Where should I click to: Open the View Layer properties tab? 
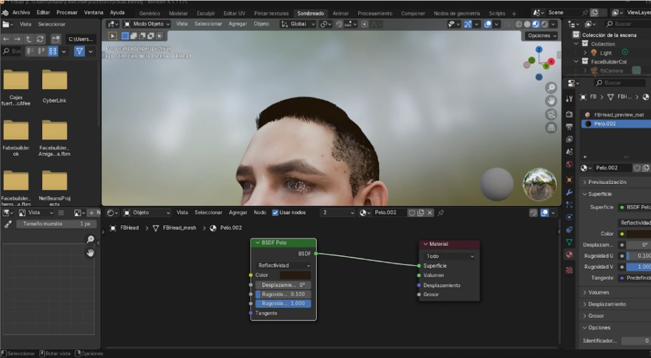pyautogui.click(x=569, y=139)
